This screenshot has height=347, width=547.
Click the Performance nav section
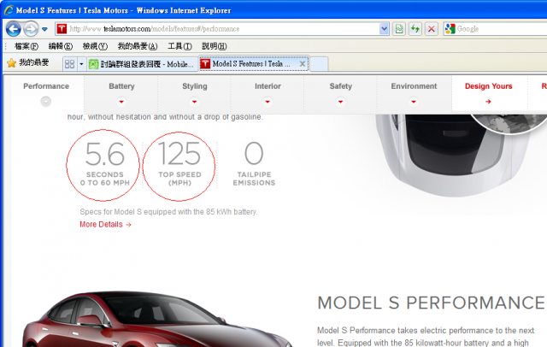[46, 86]
